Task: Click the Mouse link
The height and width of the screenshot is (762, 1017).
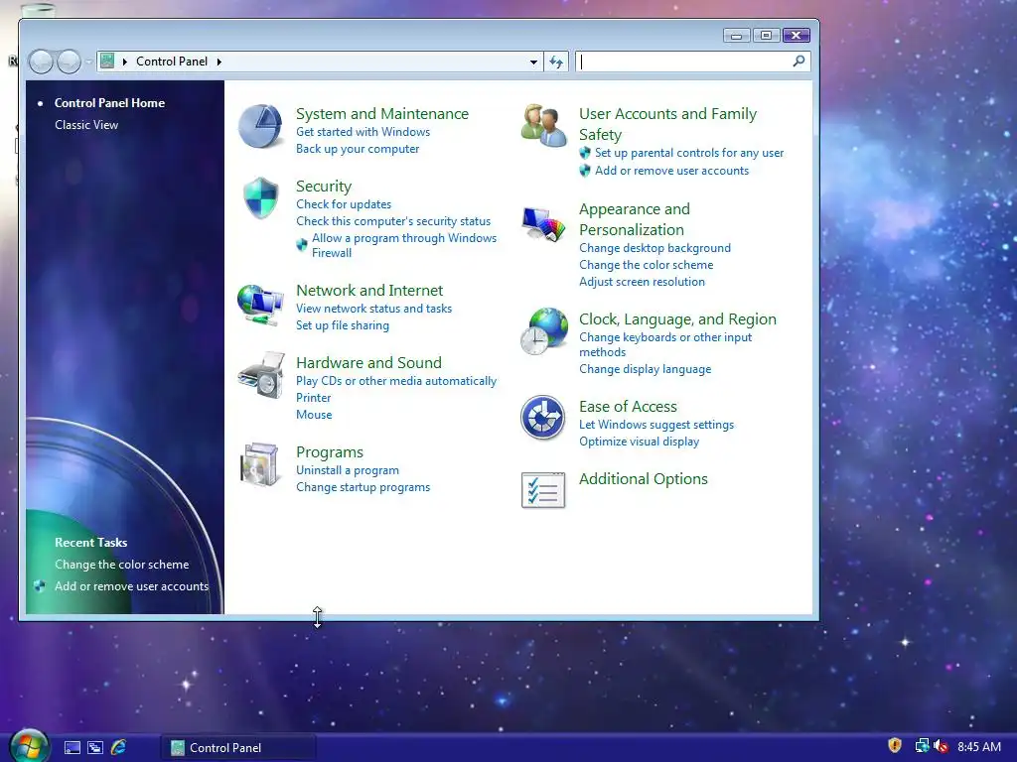Action: (314, 415)
